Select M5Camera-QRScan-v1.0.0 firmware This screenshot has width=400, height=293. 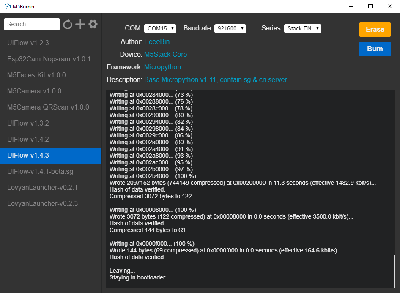coord(51,107)
